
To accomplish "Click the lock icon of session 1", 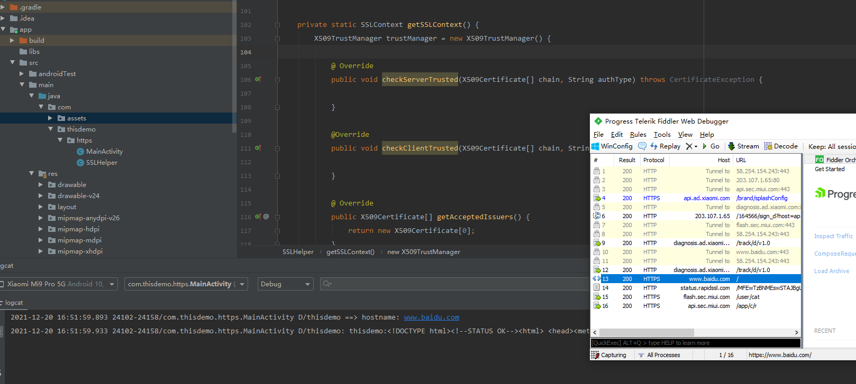I will (597, 171).
